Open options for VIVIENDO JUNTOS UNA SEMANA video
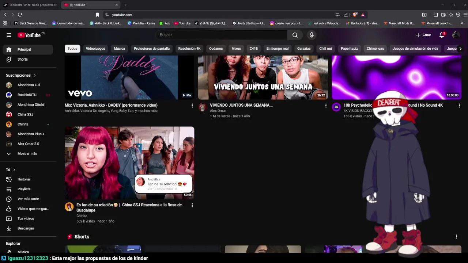The image size is (468, 263). click(326, 106)
